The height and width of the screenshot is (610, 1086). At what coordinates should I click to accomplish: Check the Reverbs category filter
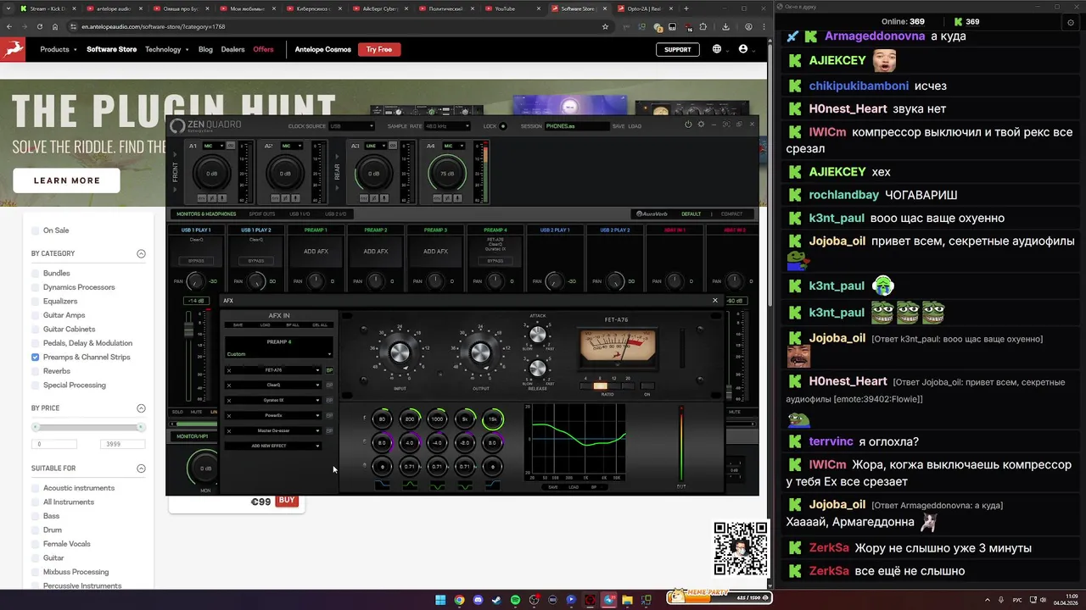click(36, 371)
